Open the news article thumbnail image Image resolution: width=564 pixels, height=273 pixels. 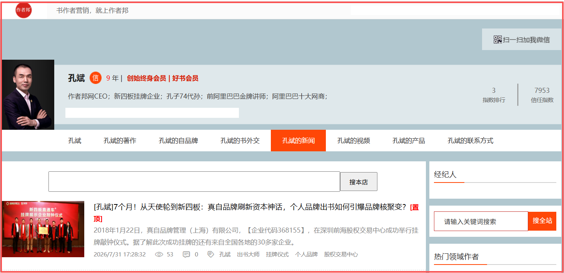[43, 229]
